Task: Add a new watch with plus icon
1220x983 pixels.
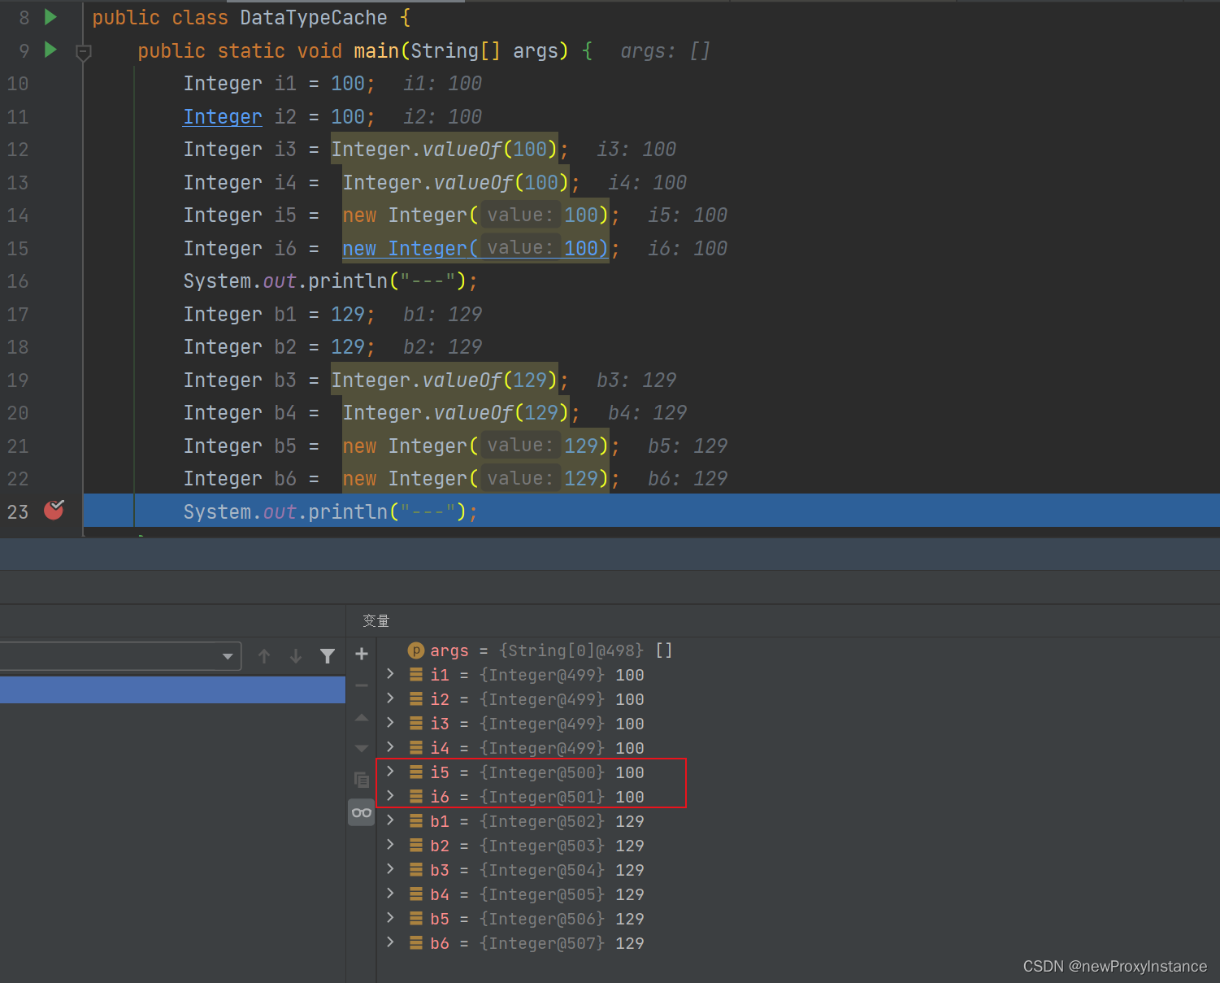Action: (x=362, y=654)
